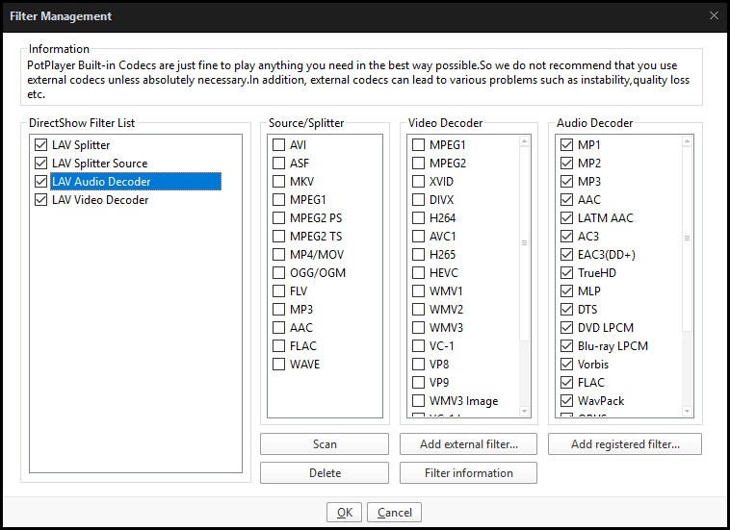Uncheck DTS audio decoder box
The height and width of the screenshot is (530, 730).
point(566,310)
